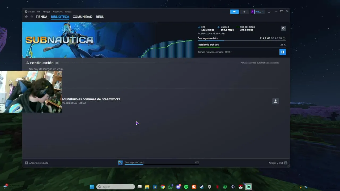
Task: Open Subnautica thumbnail in the bottom status bar
Action: point(121,163)
